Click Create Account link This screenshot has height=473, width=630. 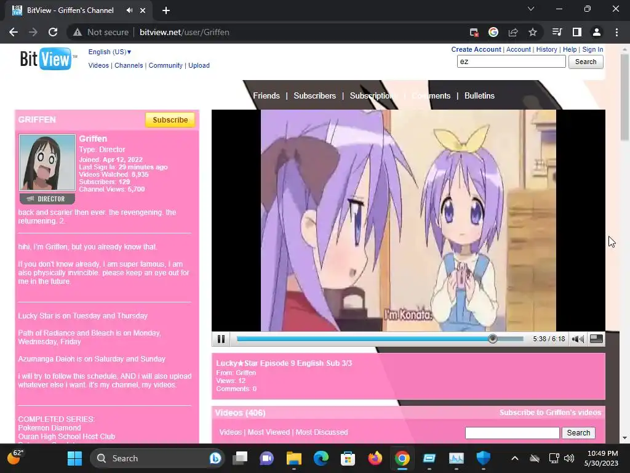click(476, 49)
